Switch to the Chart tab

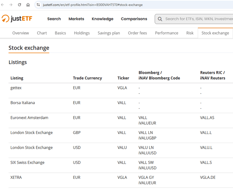point(42,33)
